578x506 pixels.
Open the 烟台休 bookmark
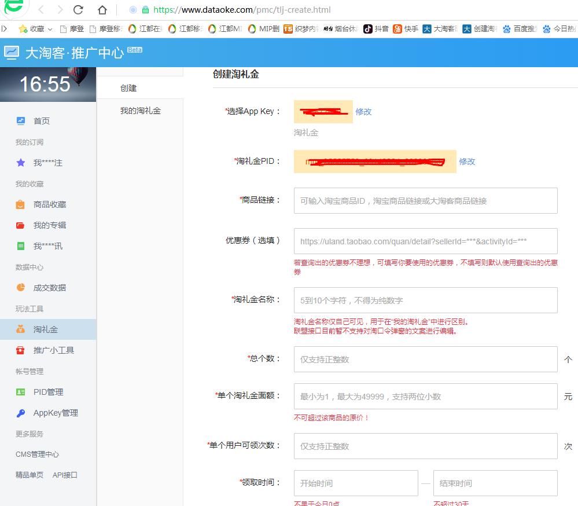(x=340, y=29)
